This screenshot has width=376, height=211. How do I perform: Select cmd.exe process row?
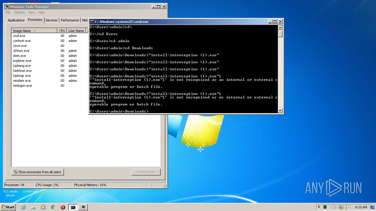(x=50, y=36)
